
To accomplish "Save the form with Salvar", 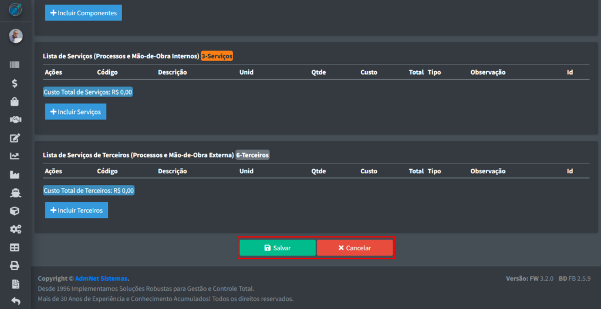I will (278, 248).
